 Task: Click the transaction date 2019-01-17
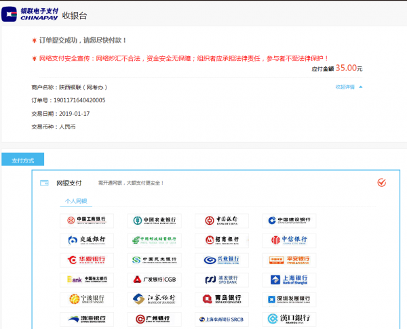(74, 114)
